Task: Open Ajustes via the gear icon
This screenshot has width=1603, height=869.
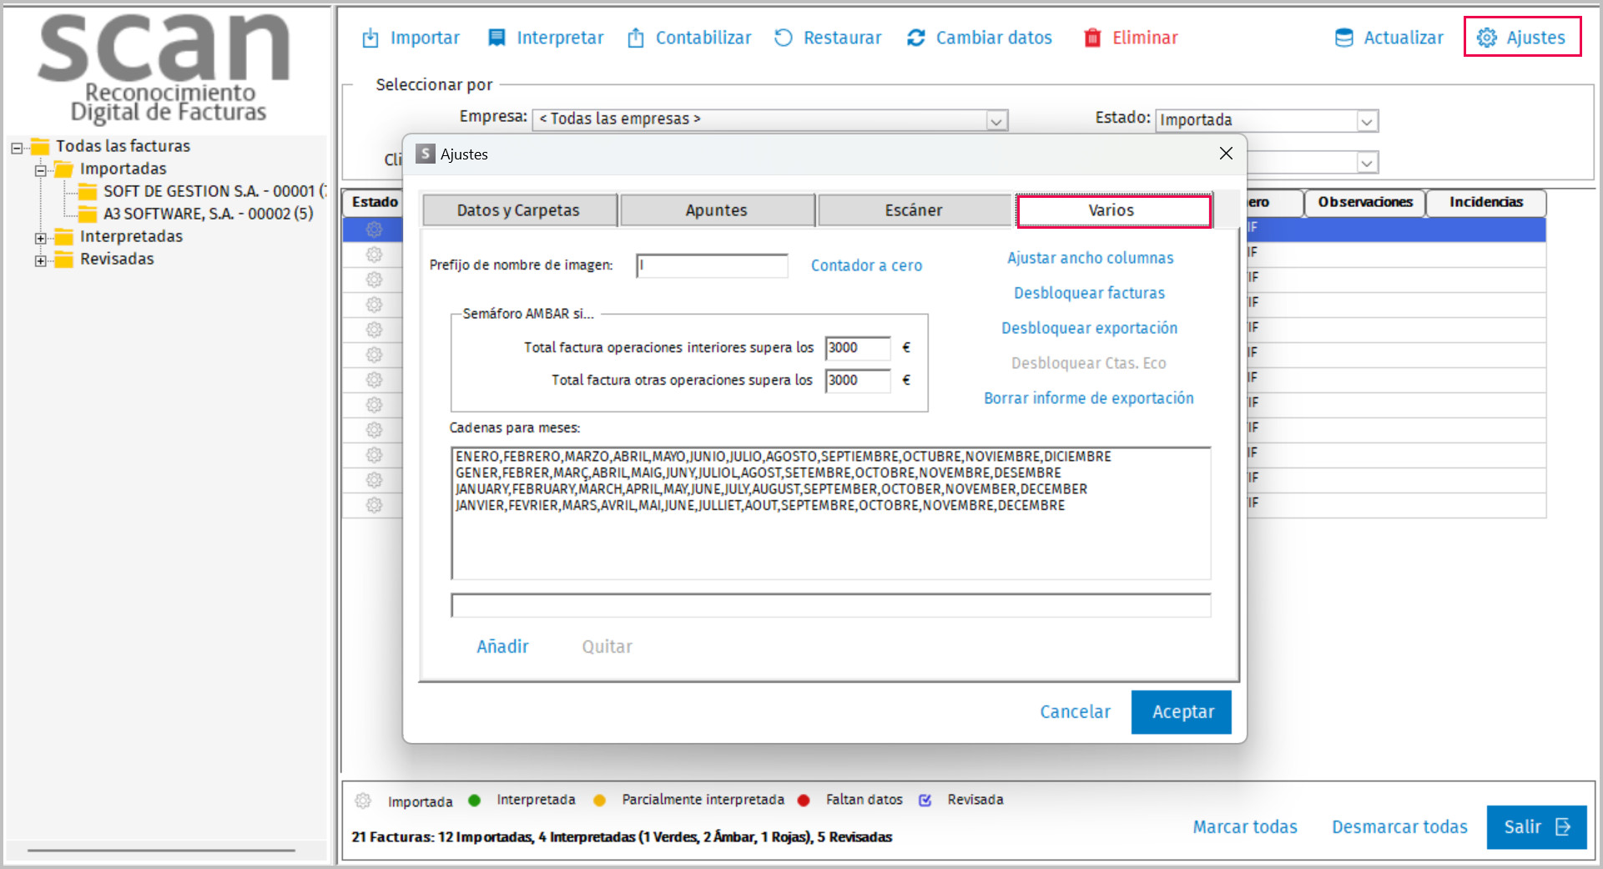Action: pyautogui.click(x=1487, y=38)
